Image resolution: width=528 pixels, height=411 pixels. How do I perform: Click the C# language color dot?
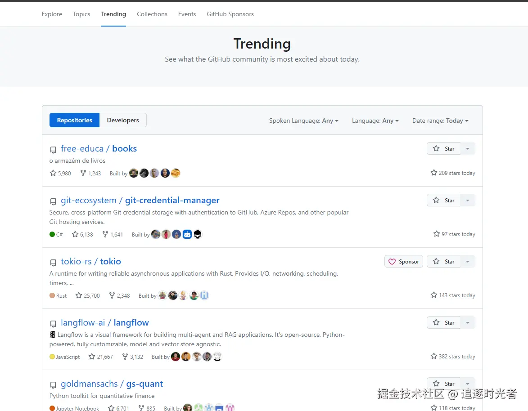coord(52,234)
